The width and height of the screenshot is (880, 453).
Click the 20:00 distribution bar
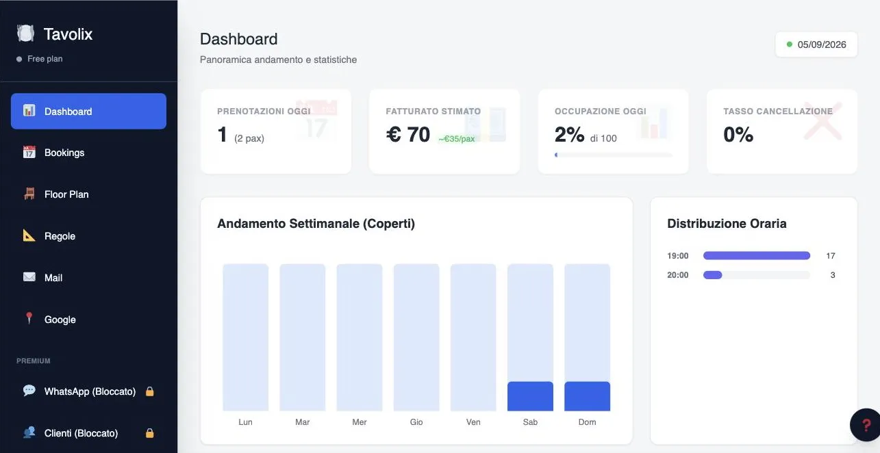[757, 275]
